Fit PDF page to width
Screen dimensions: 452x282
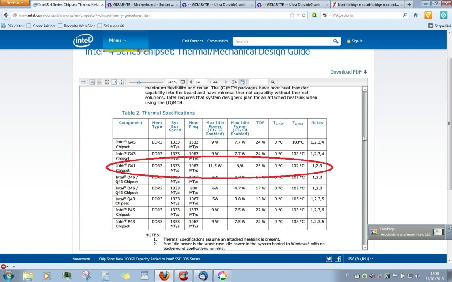pos(114,82)
